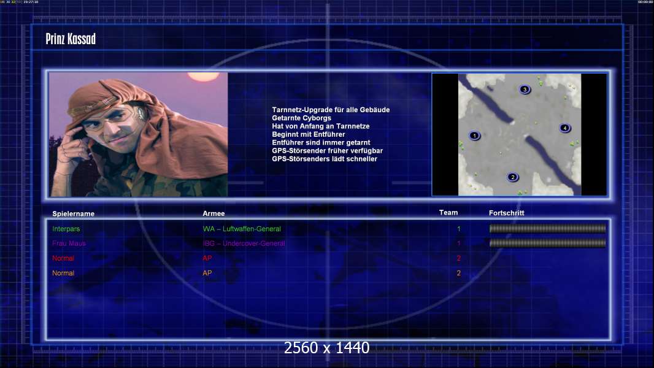Screen dimensions: 654x368
Task: Click WA – Luftwaffen-General army entry
Action: pyautogui.click(x=242, y=229)
